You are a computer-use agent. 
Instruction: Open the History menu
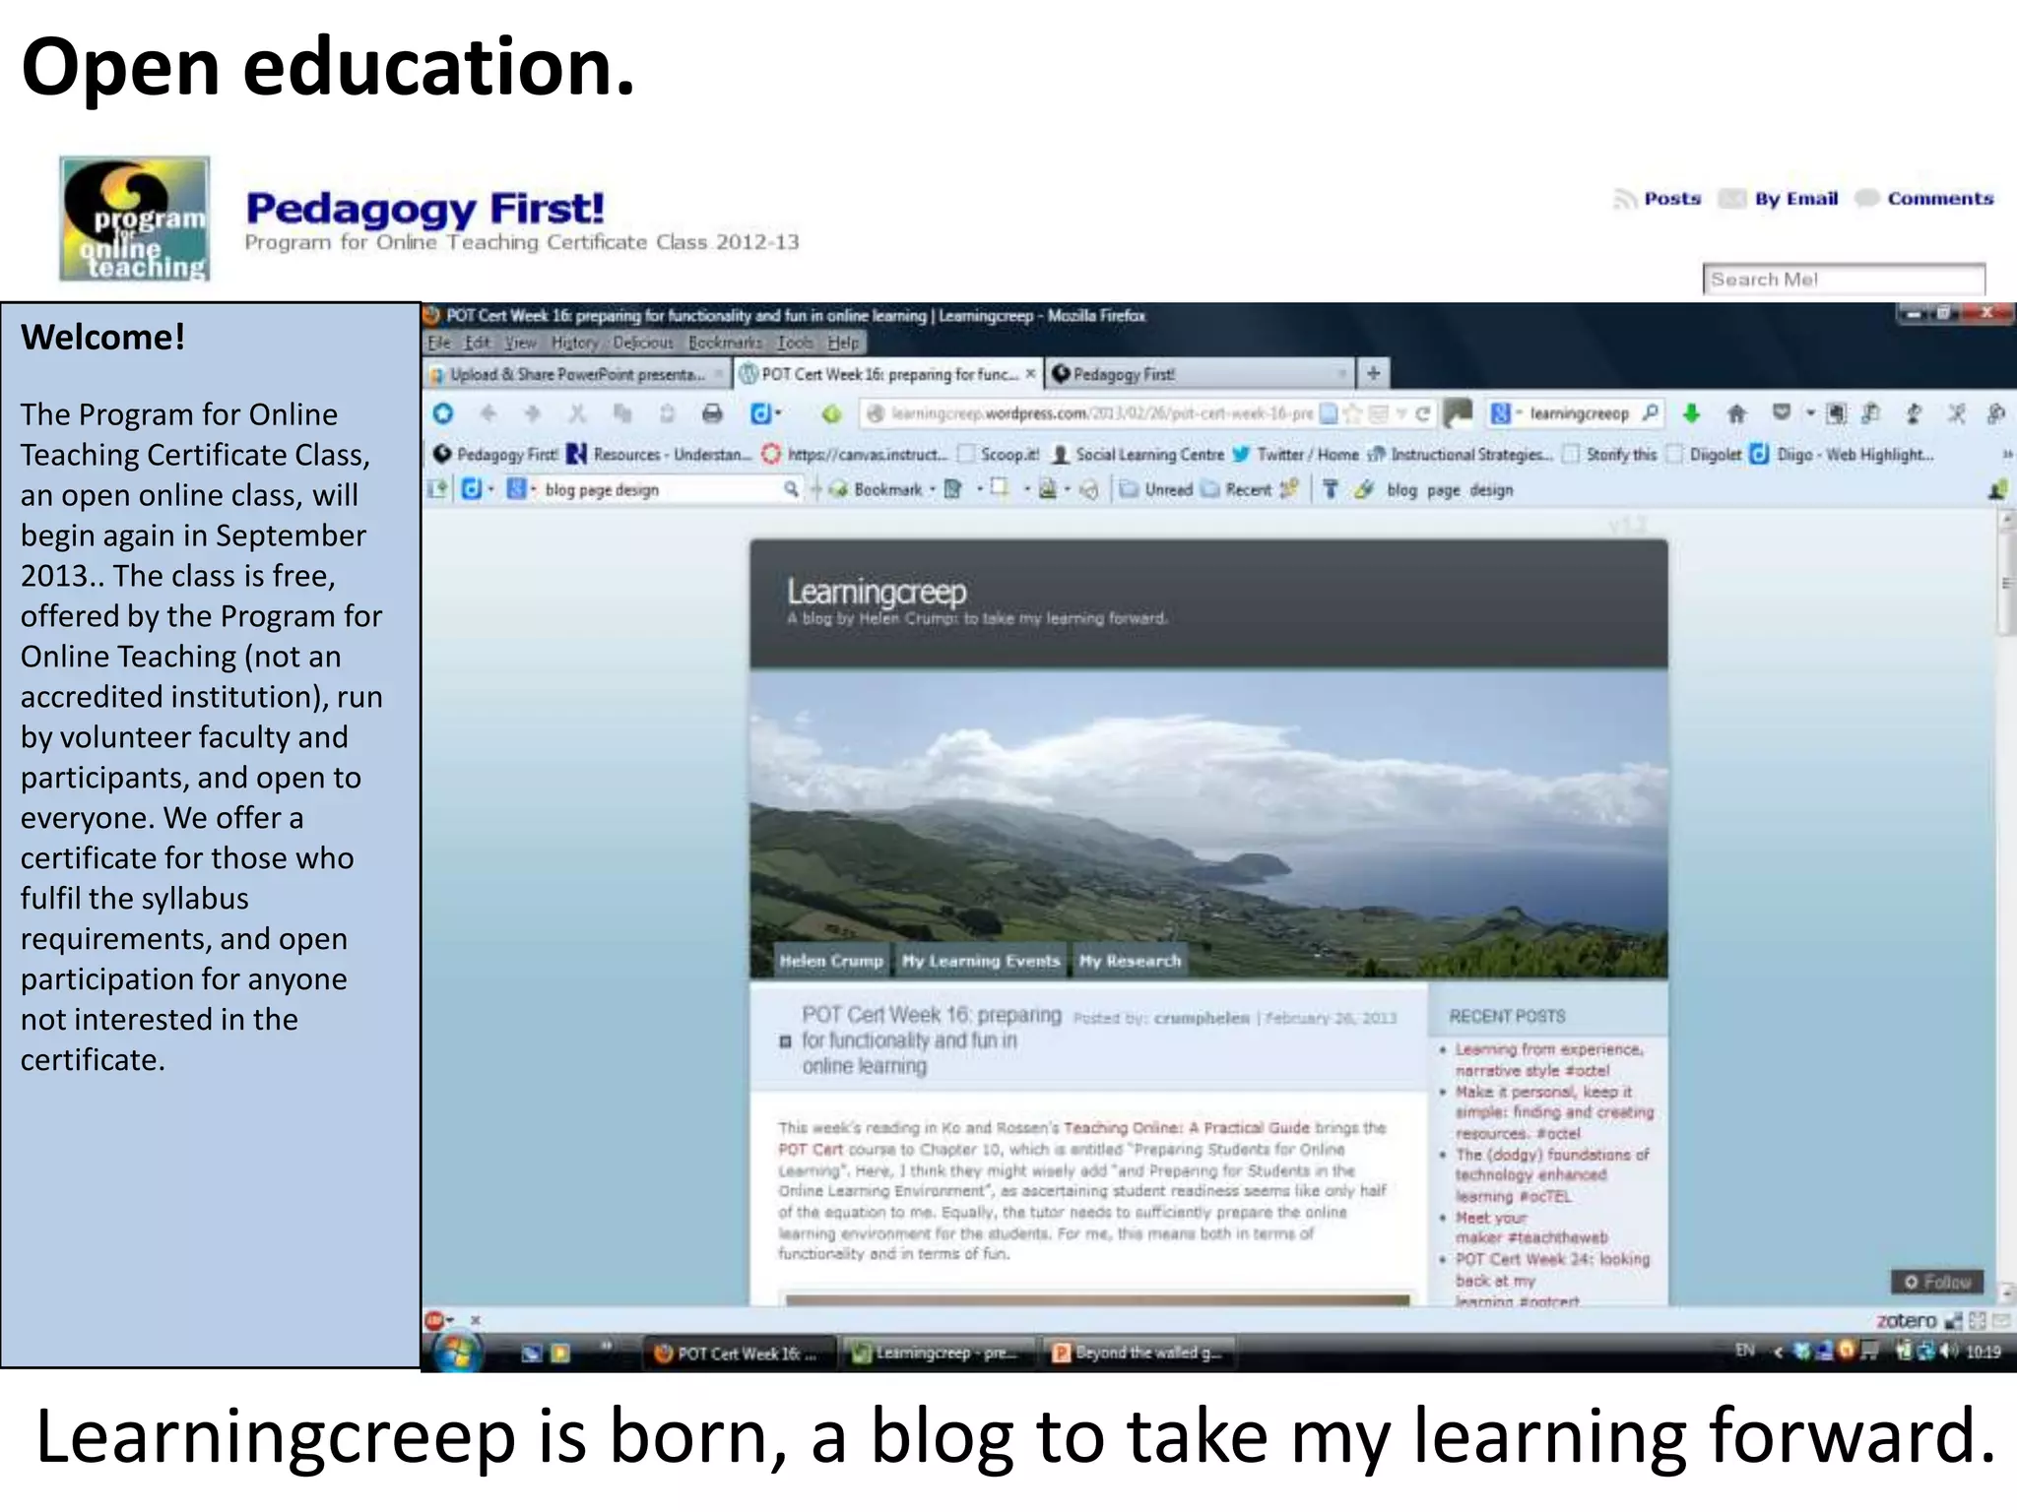(x=575, y=343)
